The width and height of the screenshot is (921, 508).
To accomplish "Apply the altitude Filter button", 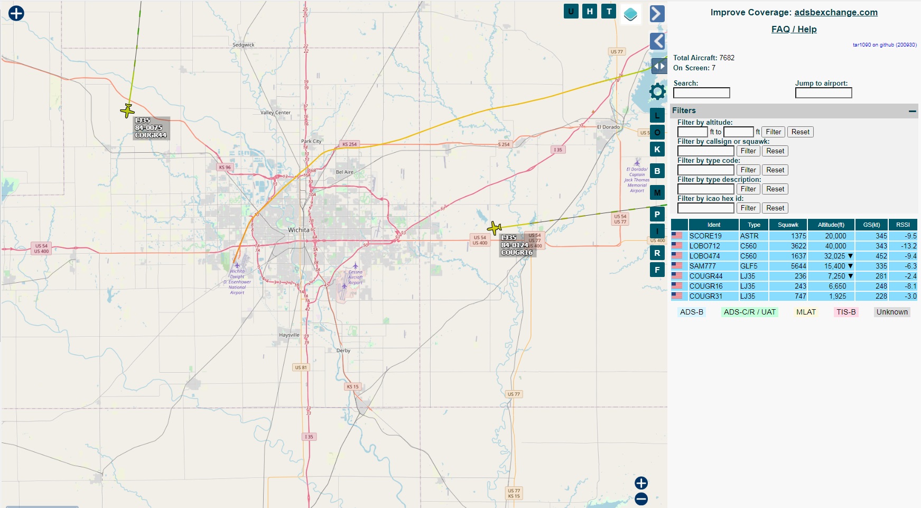I will coord(773,132).
